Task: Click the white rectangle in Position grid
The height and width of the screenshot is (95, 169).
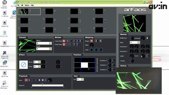Action: pyautogui.click(x=84, y=65)
